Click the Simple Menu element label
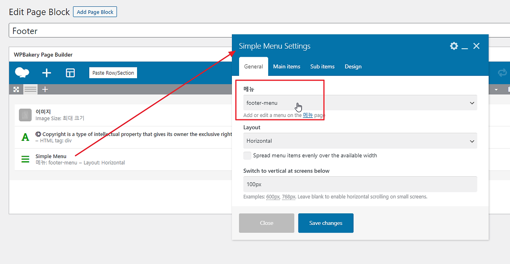The height and width of the screenshot is (264, 510). [51, 156]
